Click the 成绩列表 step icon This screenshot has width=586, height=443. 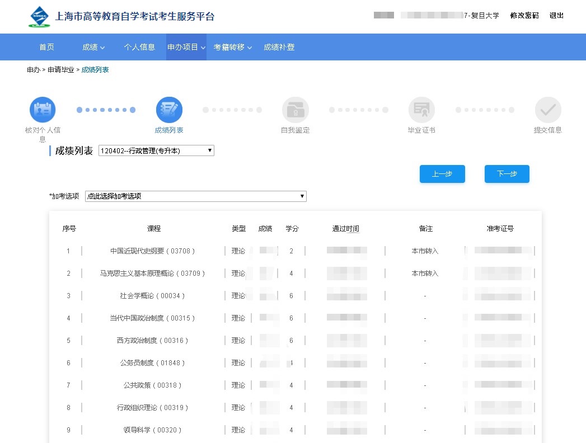coord(169,110)
